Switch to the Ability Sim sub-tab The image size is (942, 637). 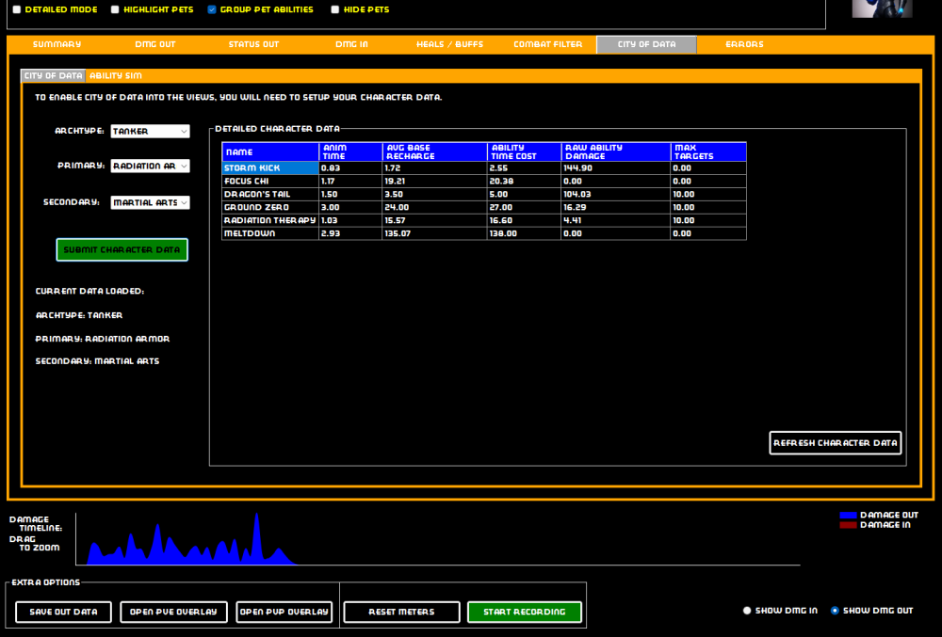[115, 75]
